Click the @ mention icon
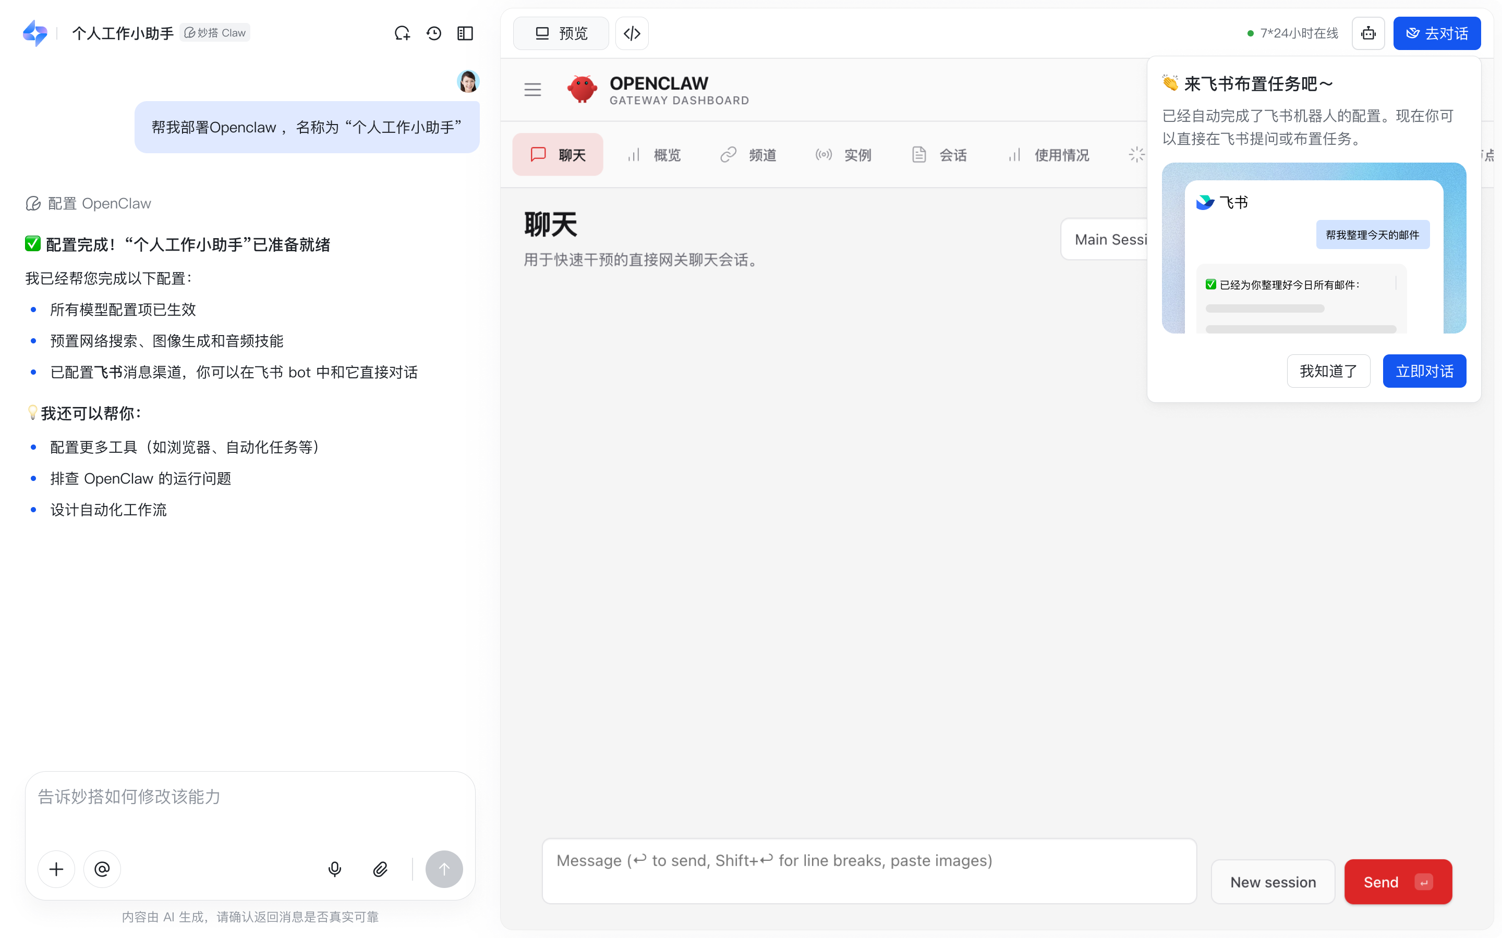Viewport: 1502px width, 938px height. click(102, 869)
